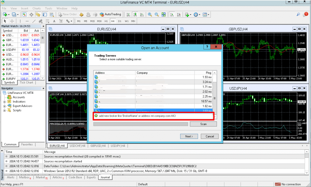Toggle the Data Window crosshair icon
The height and width of the screenshot is (187, 311).
[31, 15]
